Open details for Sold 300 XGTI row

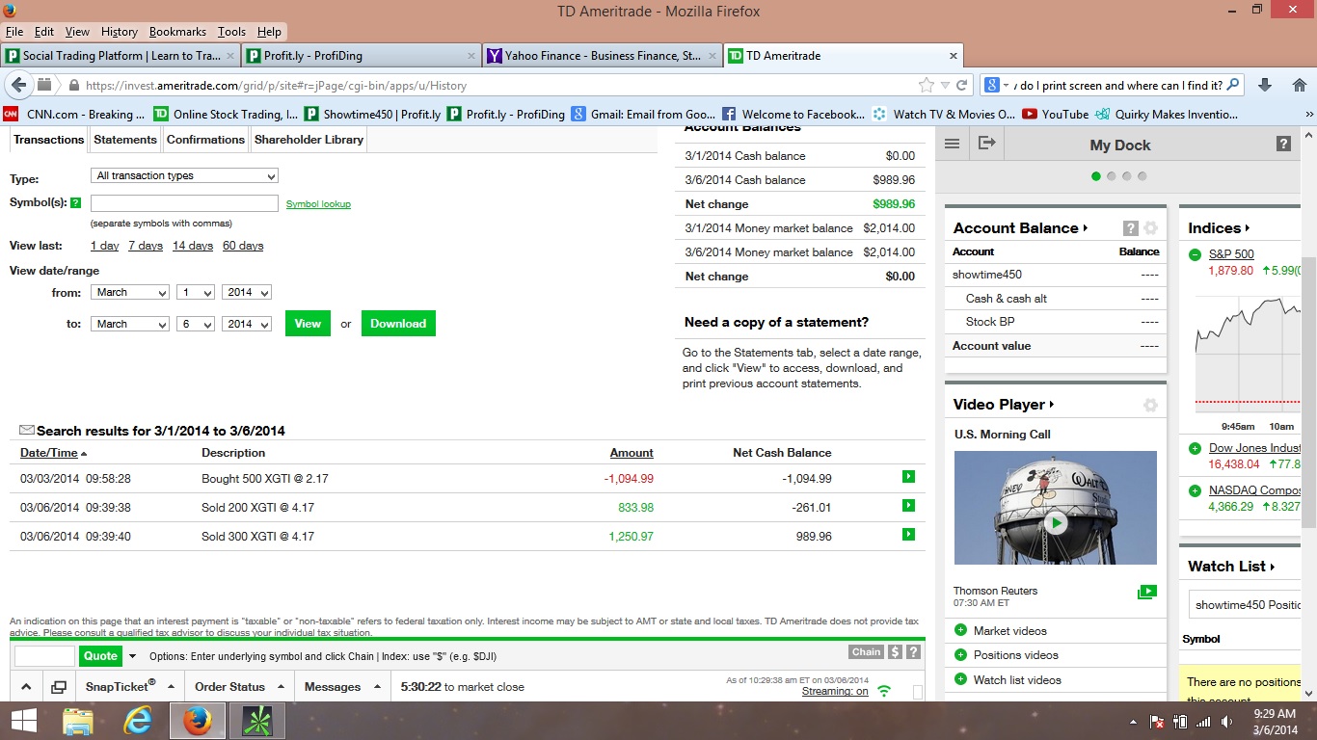(907, 535)
